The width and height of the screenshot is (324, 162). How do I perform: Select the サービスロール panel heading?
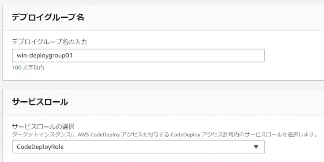tap(40, 102)
